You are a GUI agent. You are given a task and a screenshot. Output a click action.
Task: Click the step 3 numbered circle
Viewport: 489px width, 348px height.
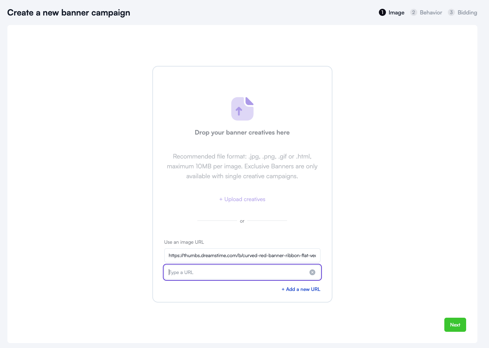point(451,12)
